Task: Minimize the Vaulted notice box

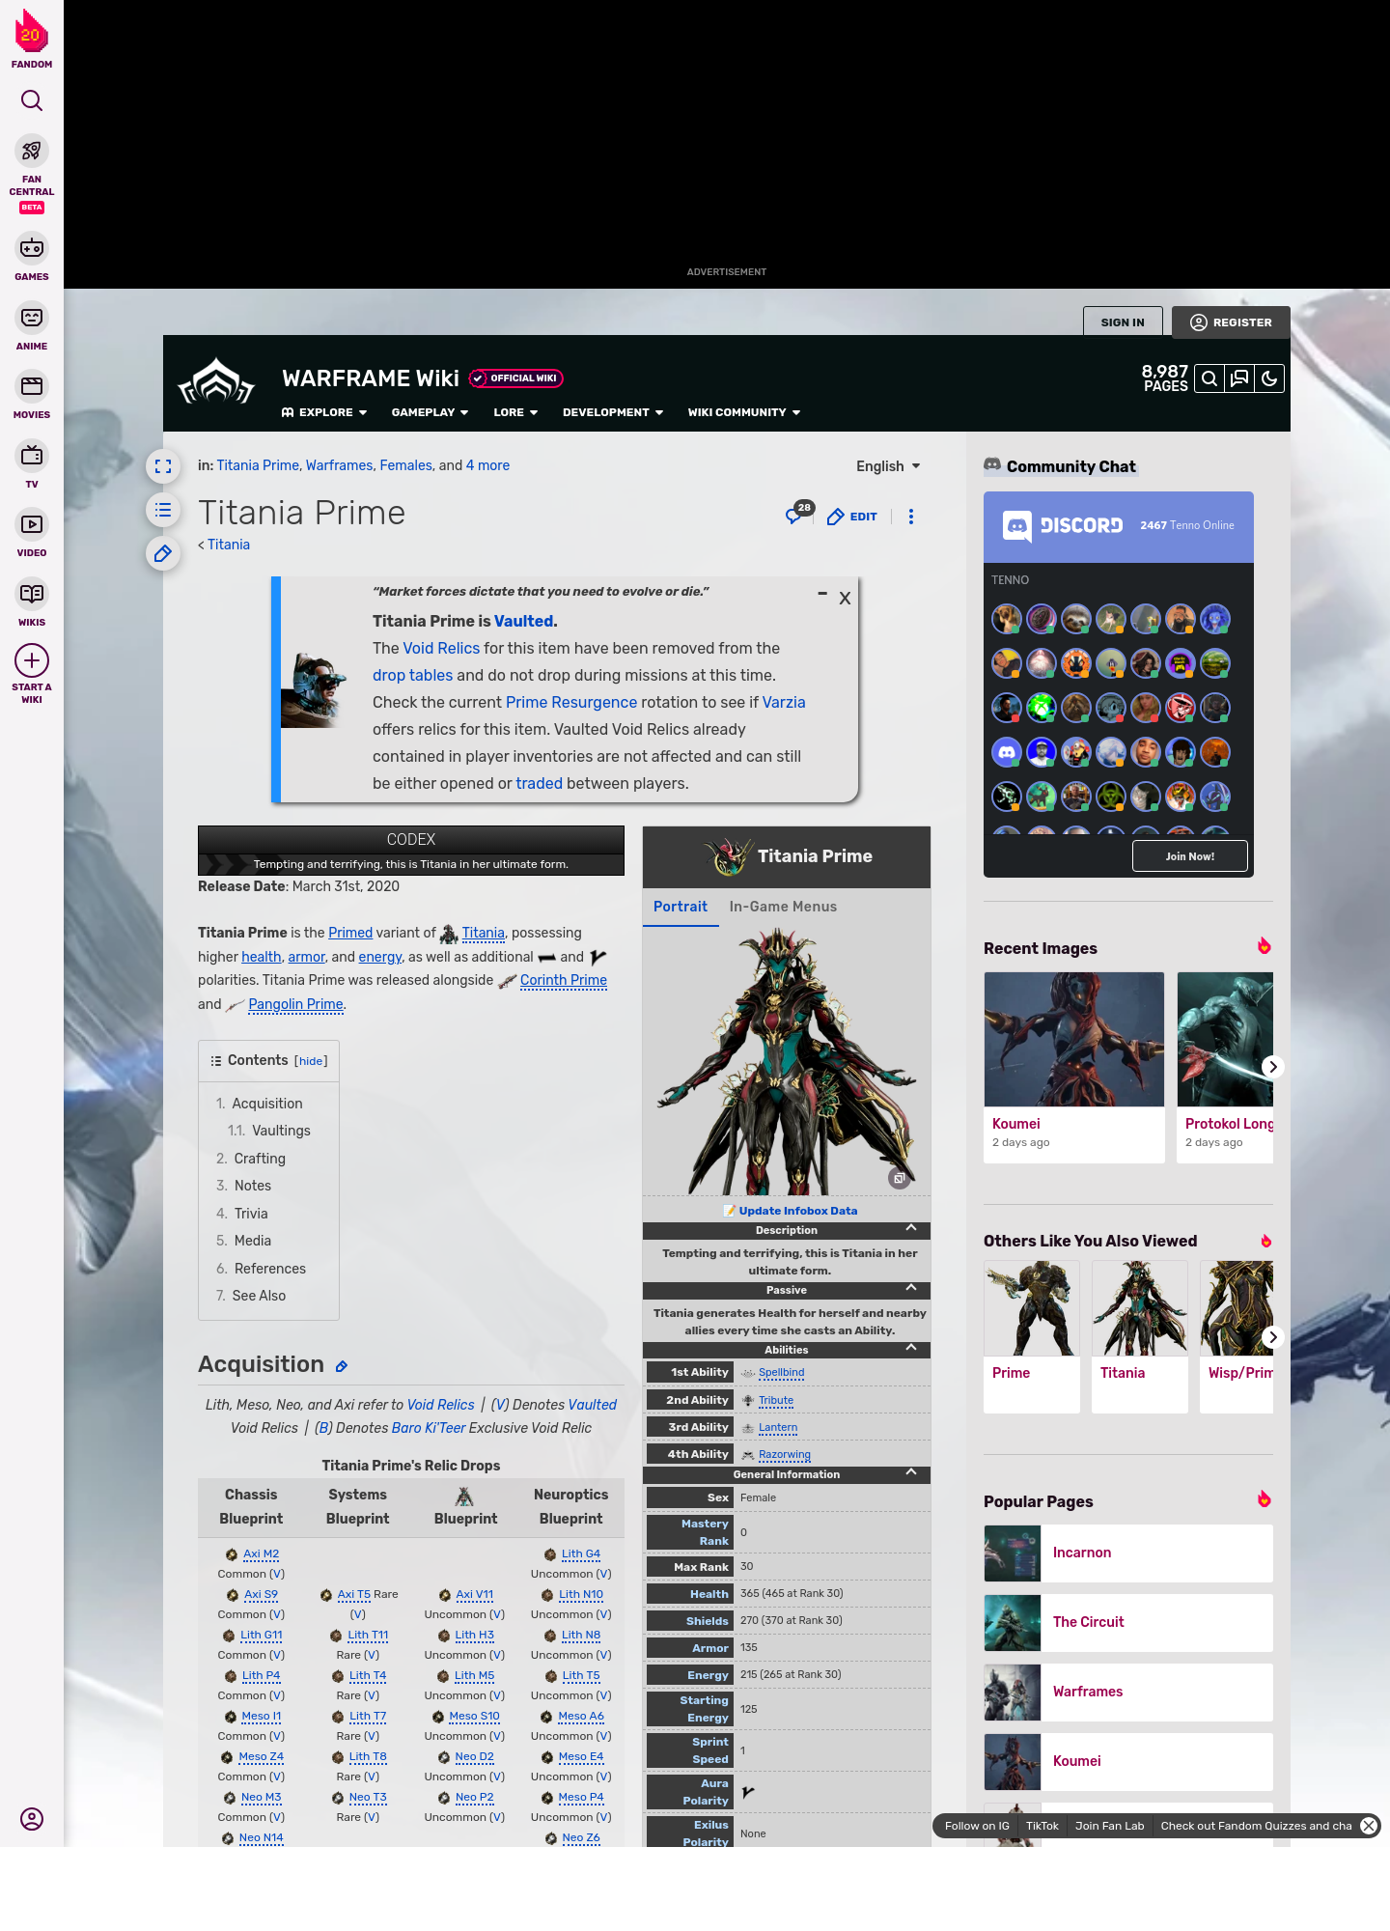Action: click(x=822, y=594)
